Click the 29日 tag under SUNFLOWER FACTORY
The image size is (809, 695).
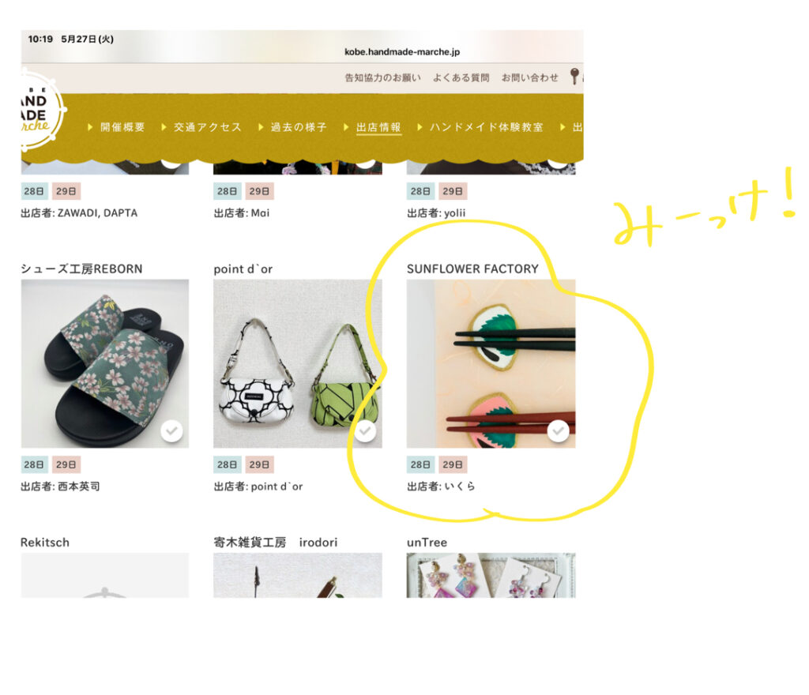453,464
